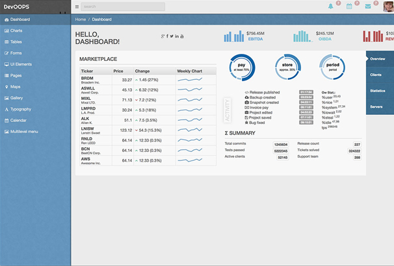This screenshot has height=266, width=394.
Task: Click the Home breadcrumb link
Action: 81,19
